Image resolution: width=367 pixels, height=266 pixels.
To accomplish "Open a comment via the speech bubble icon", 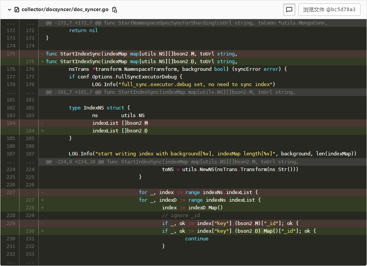I will 290,10.
